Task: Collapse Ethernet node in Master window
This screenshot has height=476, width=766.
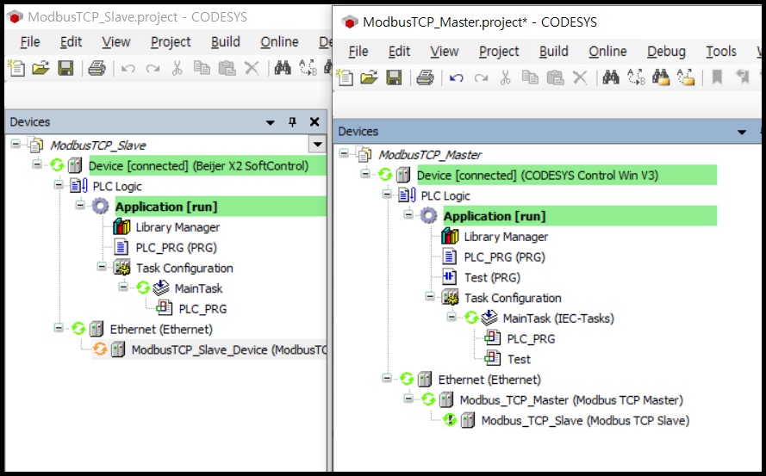Action: (x=387, y=378)
